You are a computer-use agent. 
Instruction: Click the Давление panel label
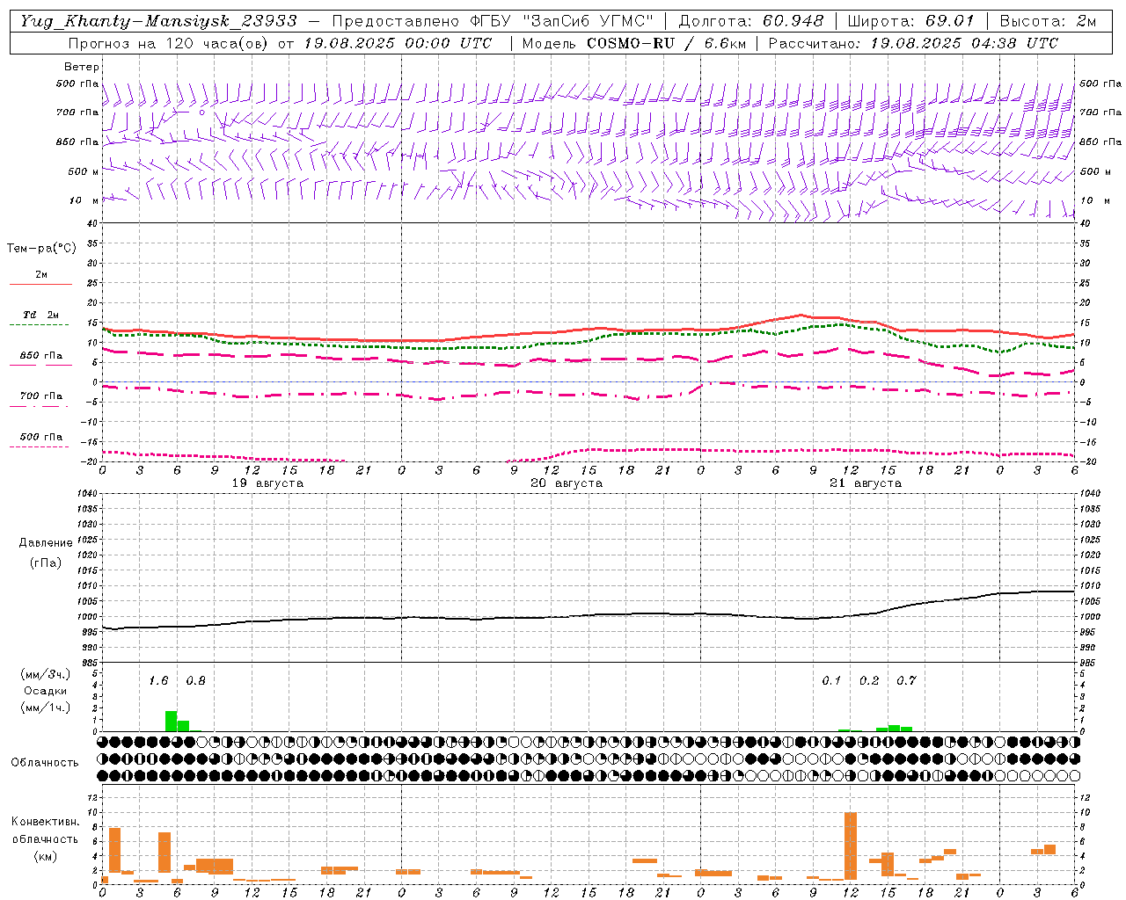[46, 543]
